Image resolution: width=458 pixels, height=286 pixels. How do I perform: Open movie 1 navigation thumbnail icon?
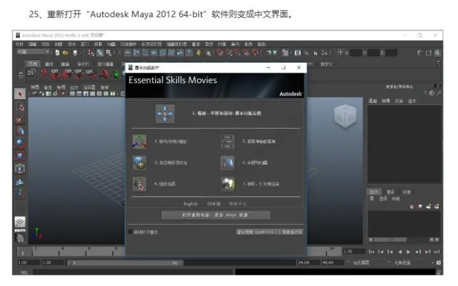pos(165,114)
